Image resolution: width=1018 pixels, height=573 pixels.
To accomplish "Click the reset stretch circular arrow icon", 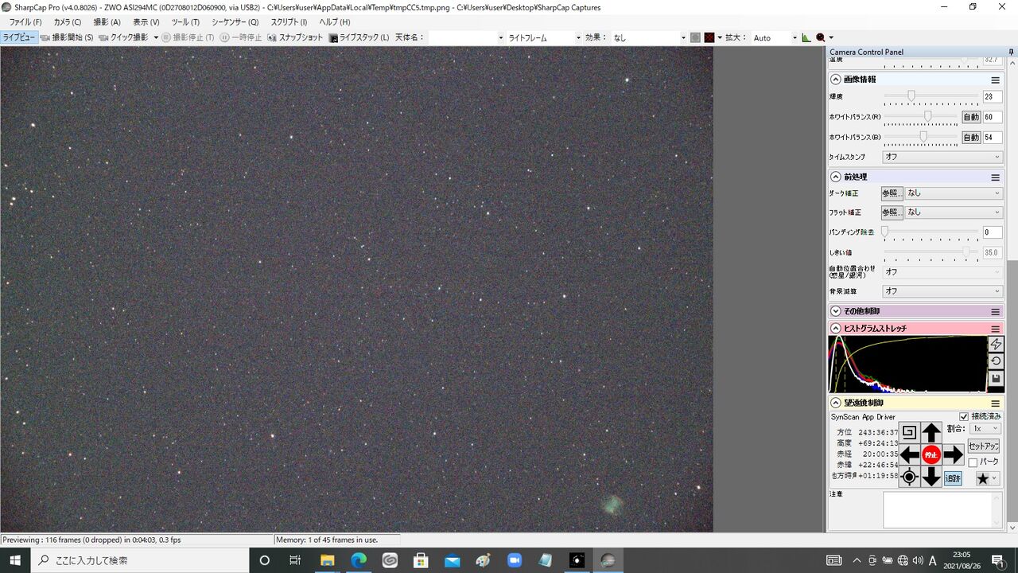I will point(996,361).
